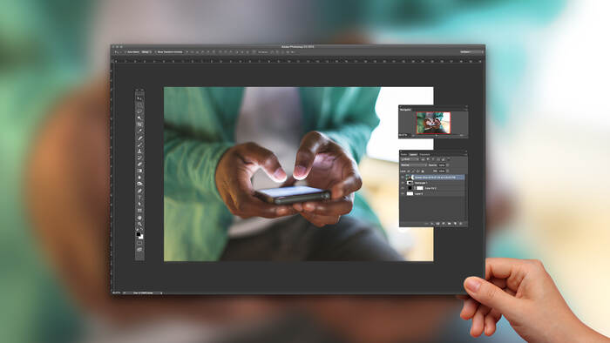The height and width of the screenshot is (343, 610).
Task: Hide the Rectangle 1 layer
Action: click(x=403, y=183)
